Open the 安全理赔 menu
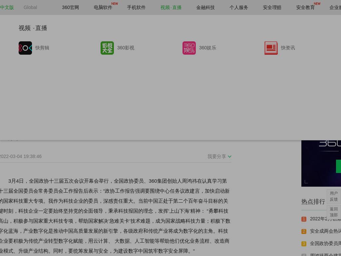341x256 pixels. [x=272, y=7]
